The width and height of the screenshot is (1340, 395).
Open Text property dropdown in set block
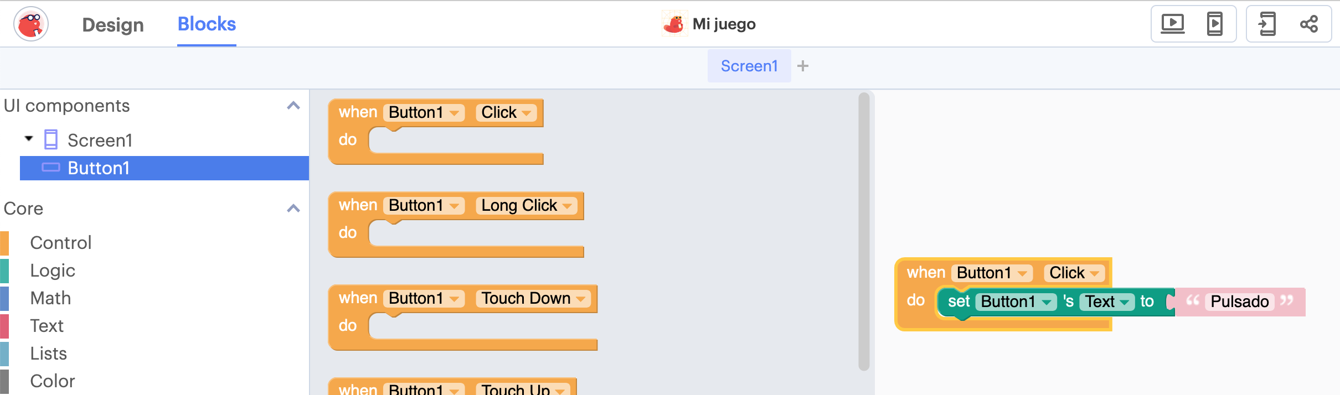(x=1124, y=302)
